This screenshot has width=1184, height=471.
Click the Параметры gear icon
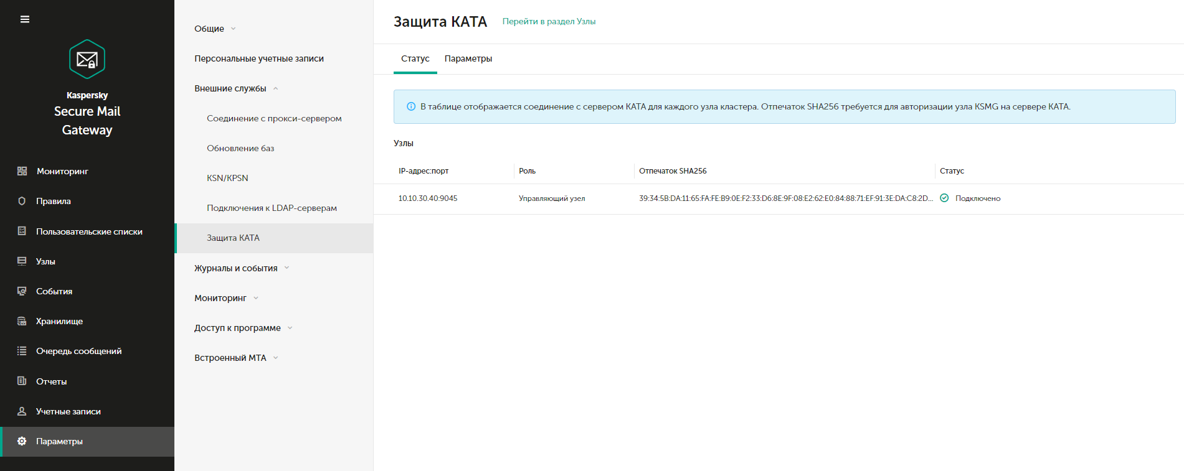[x=22, y=441]
